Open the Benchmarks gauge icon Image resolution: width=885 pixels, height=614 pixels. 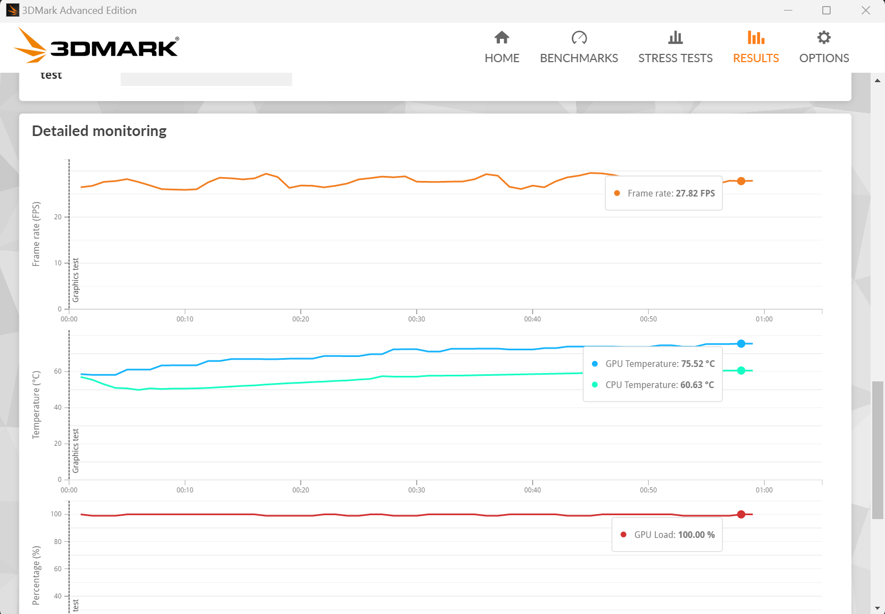coord(579,38)
